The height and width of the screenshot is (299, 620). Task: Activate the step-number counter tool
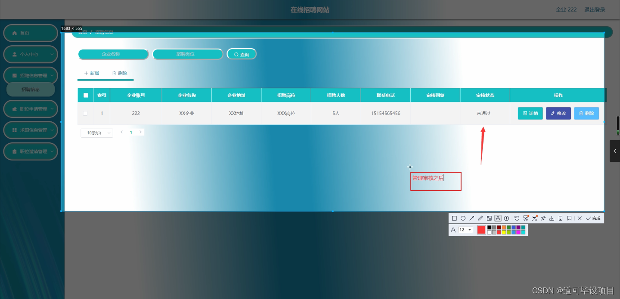coord(507,218)
